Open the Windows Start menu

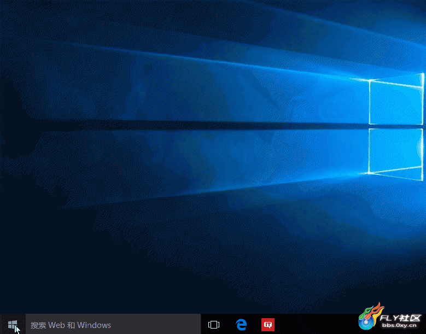click(13, 324)
